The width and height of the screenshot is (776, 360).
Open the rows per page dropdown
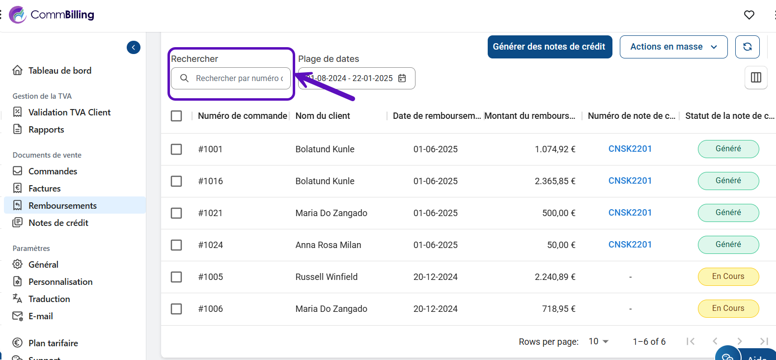pyautogui.click(x=598, y=341)
